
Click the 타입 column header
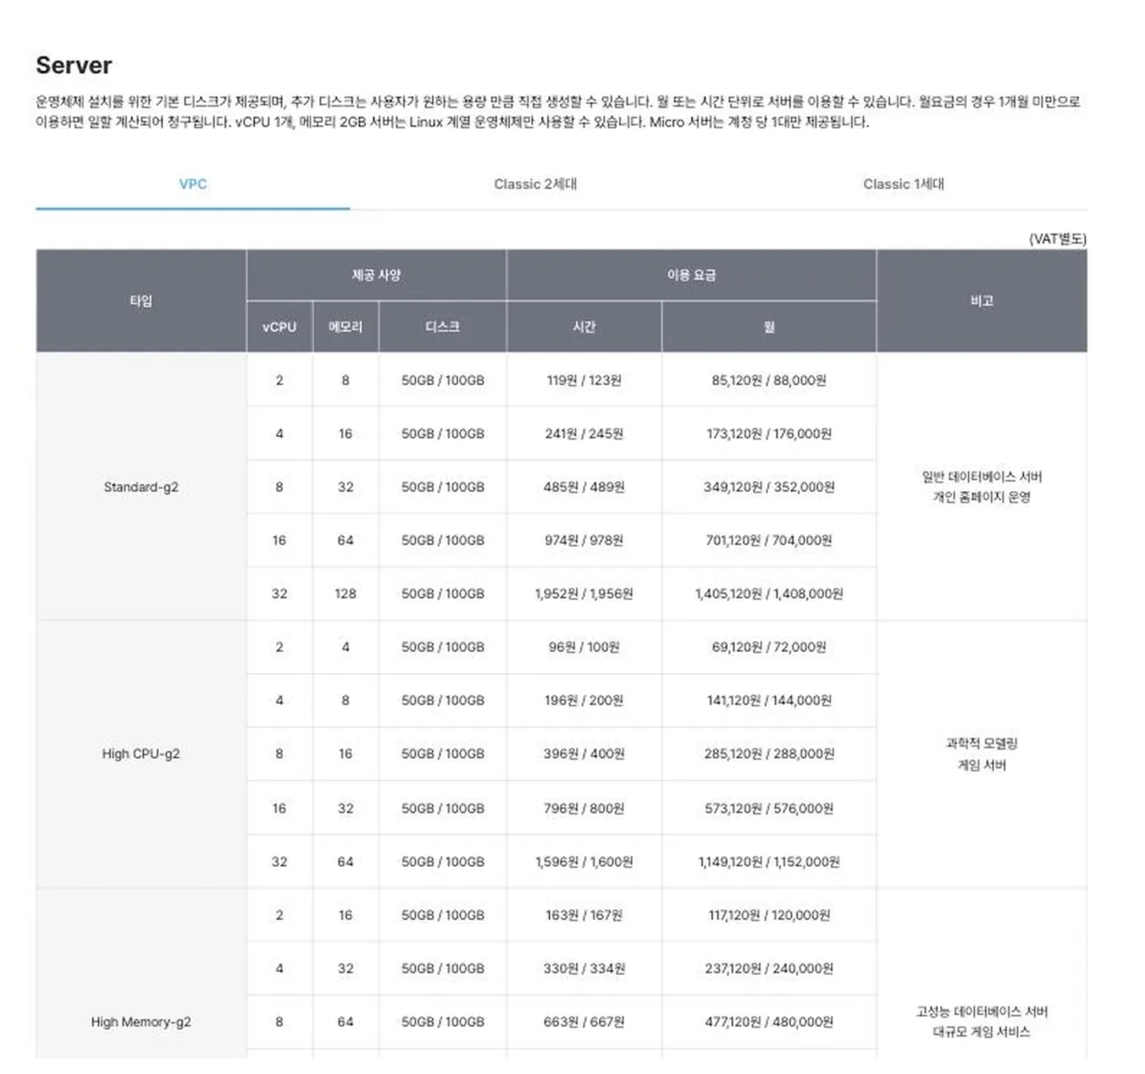click(x=141, y=301)
